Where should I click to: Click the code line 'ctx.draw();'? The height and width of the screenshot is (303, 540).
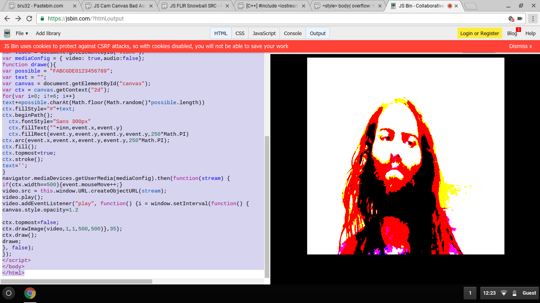(20, 235)
